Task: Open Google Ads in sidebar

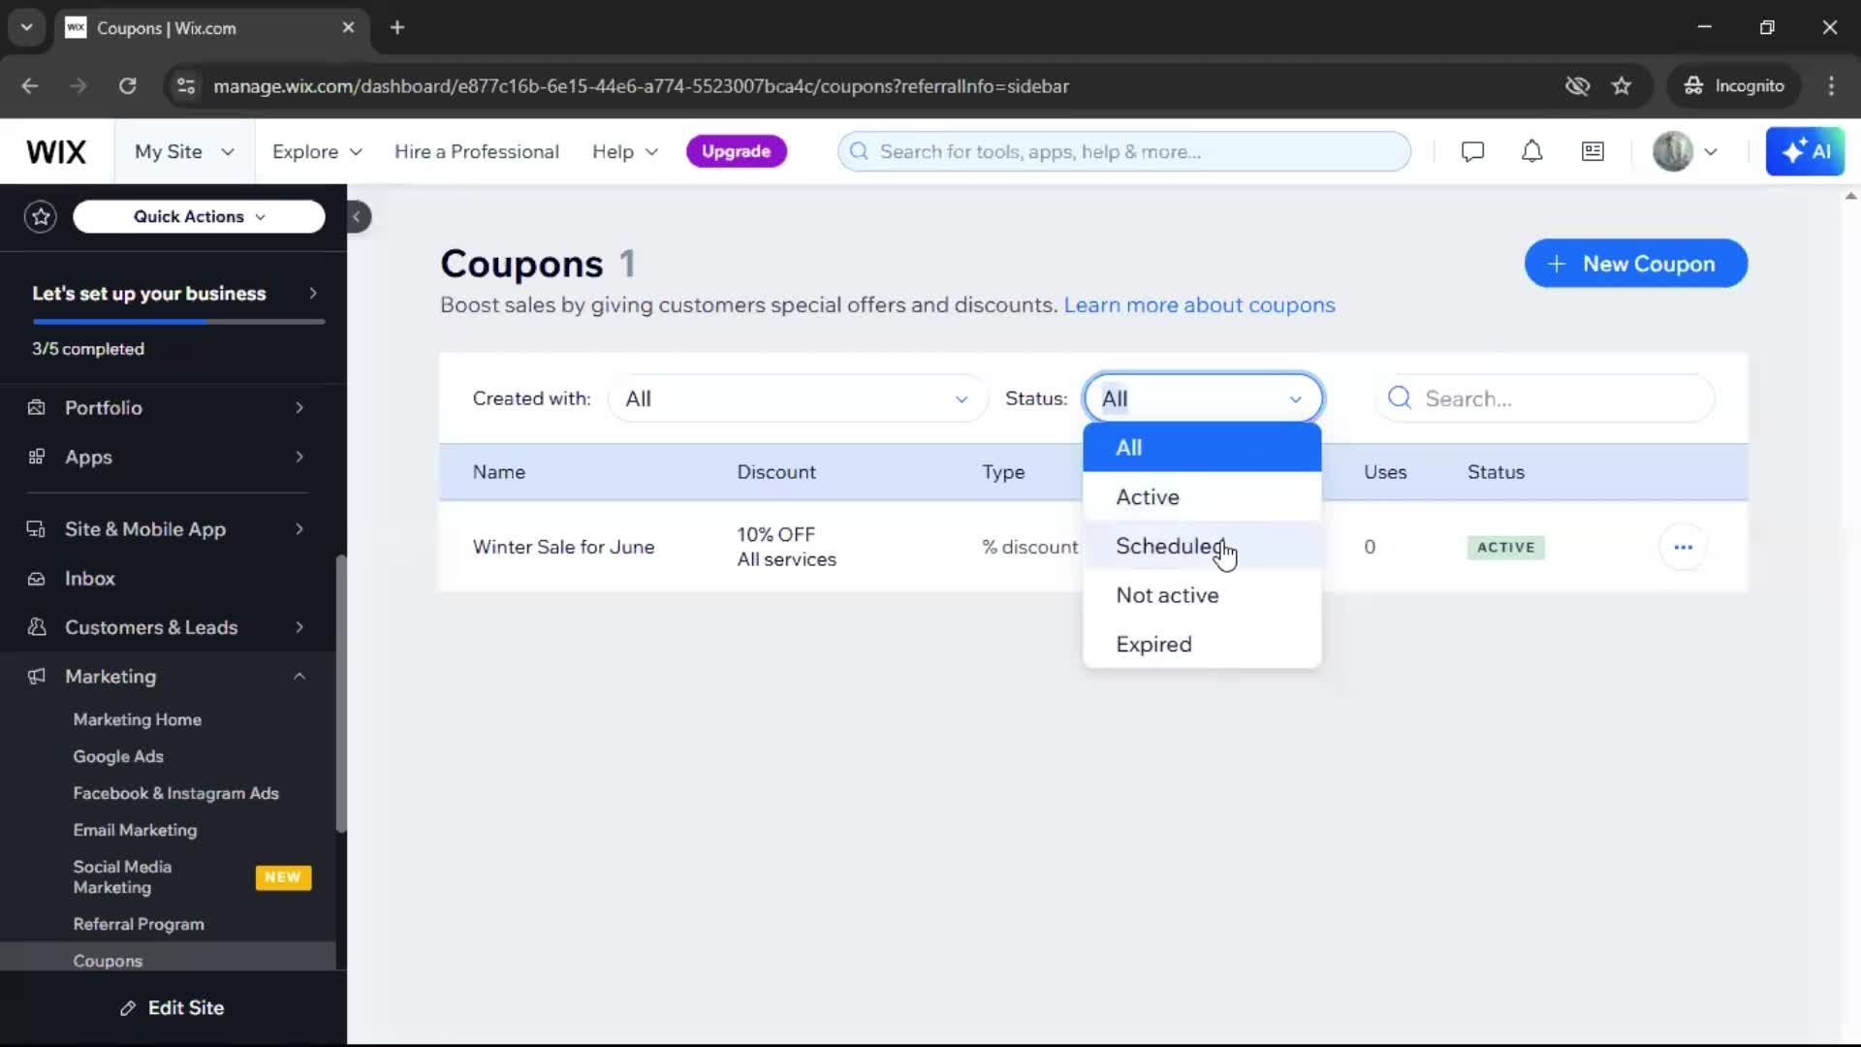Action: click(118, 756)
